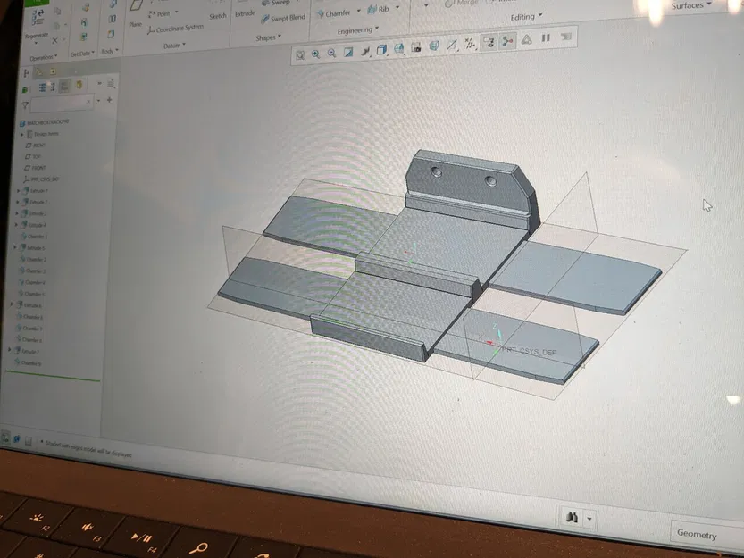Click the triangle-shaped icon in graphics toolbar
The image size is (744, 558).
tap(527, 39)
